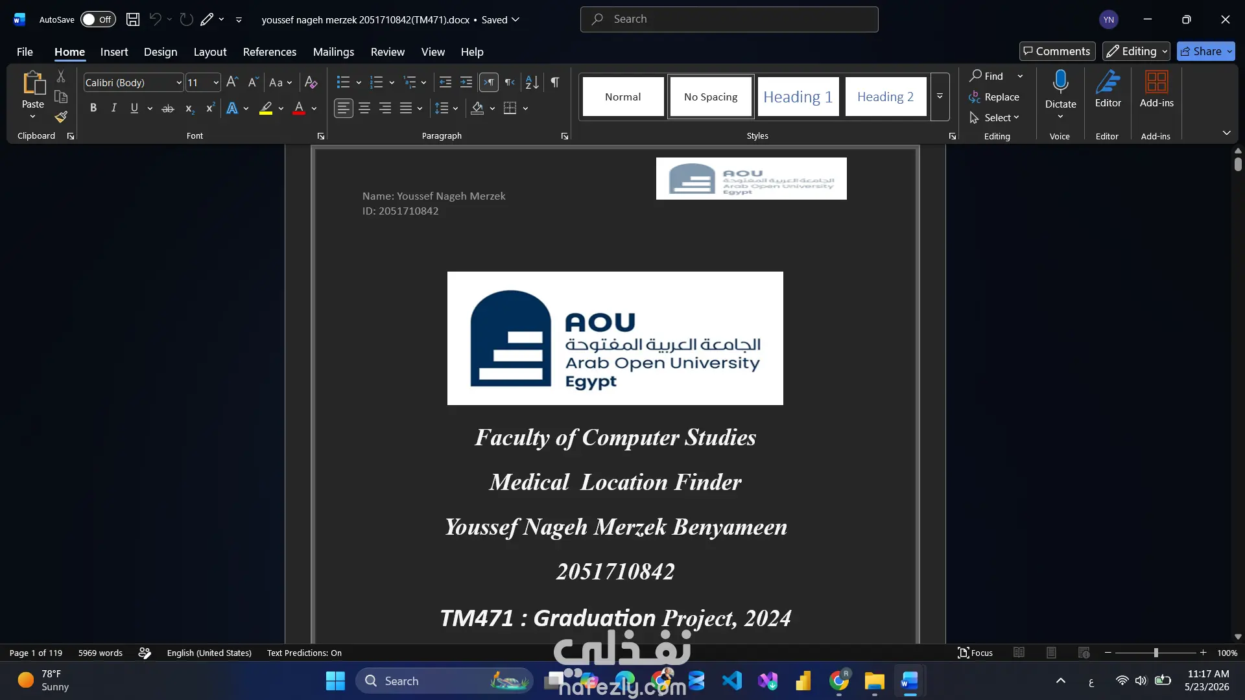Center align the paragraph

(364, 108)
